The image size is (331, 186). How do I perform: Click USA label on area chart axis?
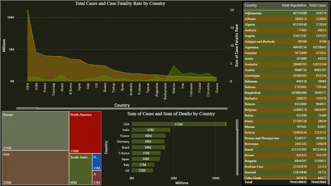point(27,86)
